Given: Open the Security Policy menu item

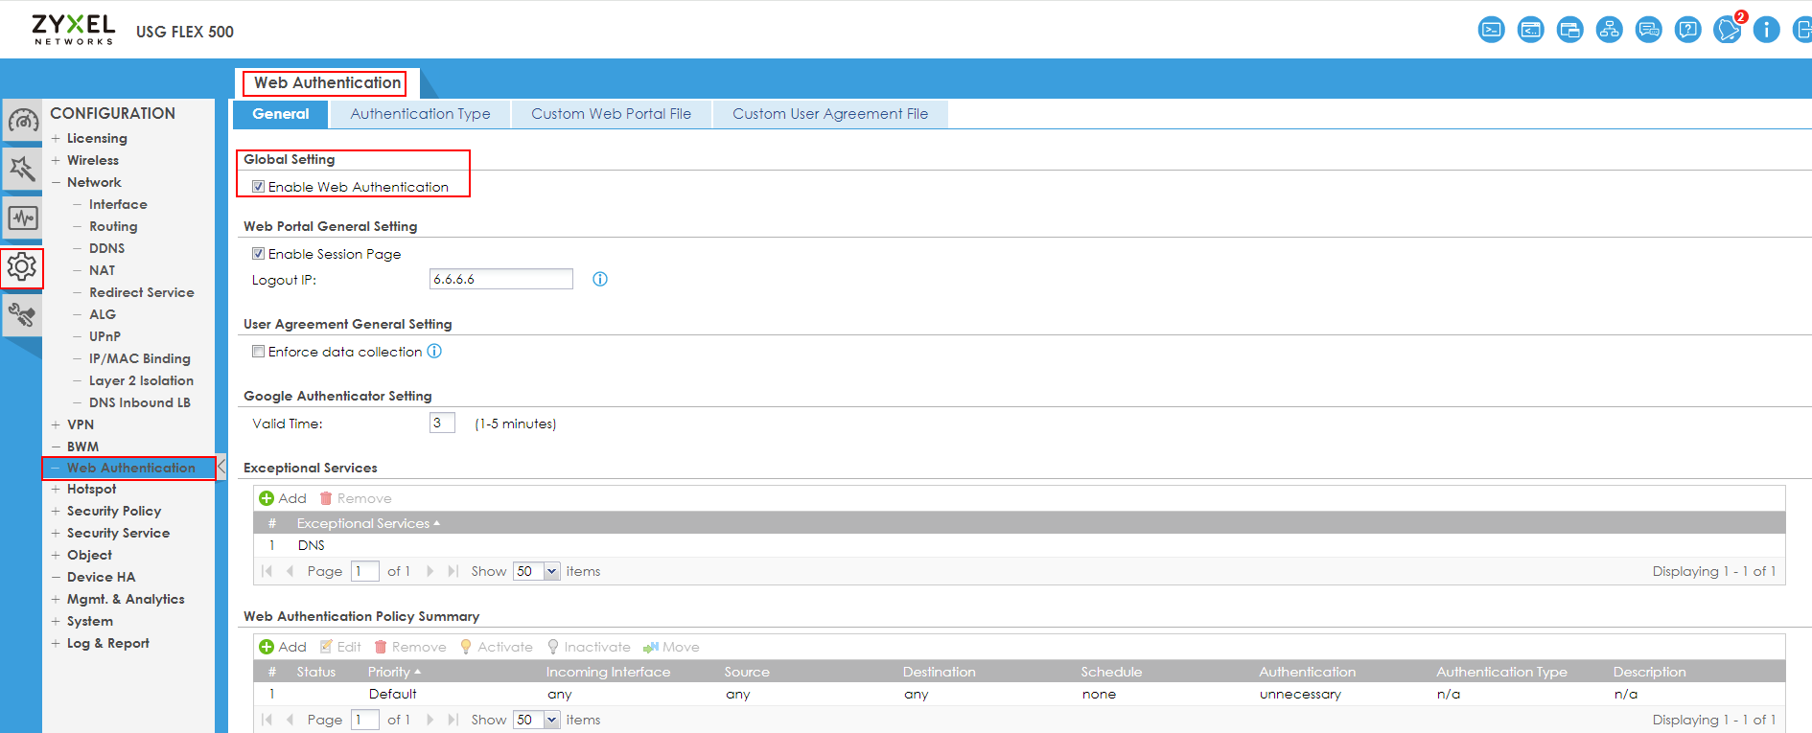Looking at the screenshot, I should 113,512.
